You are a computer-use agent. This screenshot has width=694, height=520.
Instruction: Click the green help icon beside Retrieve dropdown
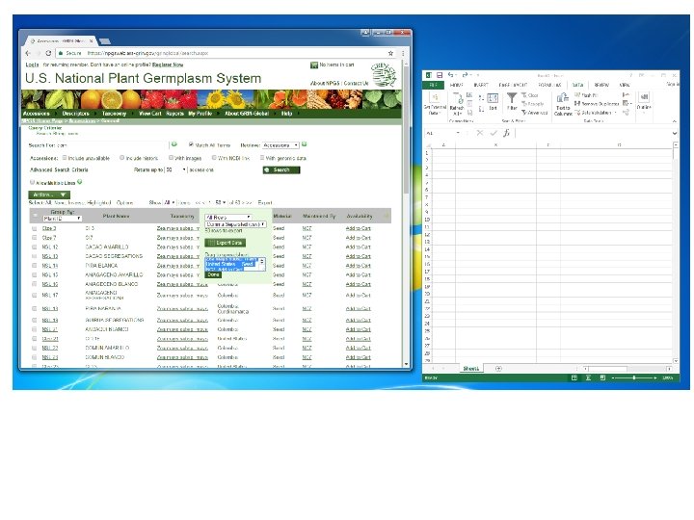point(305,144)
